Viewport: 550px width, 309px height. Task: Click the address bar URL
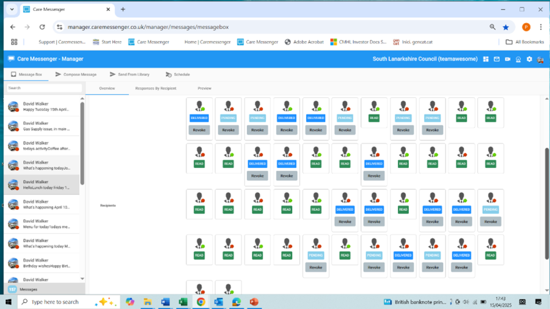pyautogui.click(x=148, y=27)
